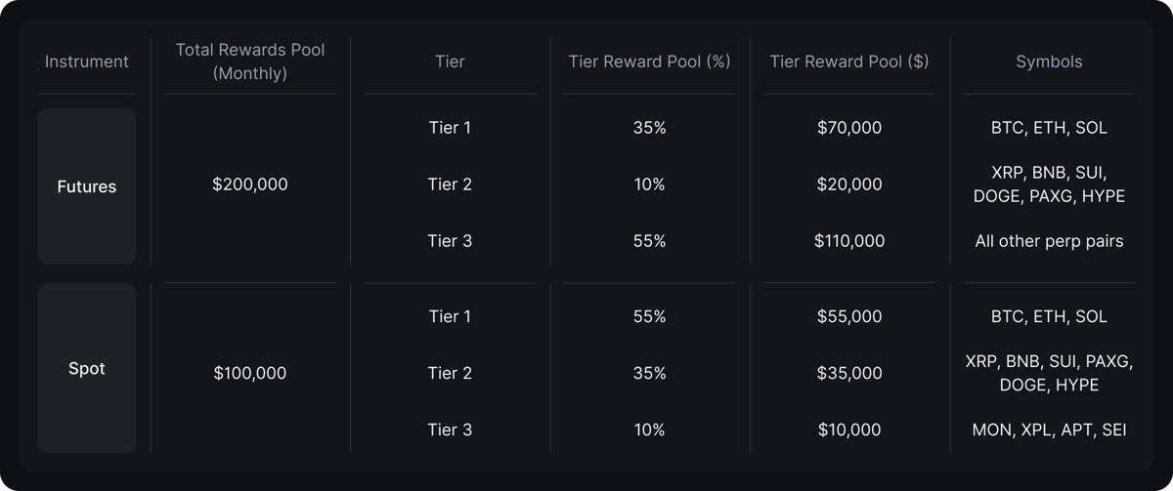This screenshot has width=1173, height=491.
Task: Click the Tier Reward Pool (%) header
Action: (x=649, y=61)
